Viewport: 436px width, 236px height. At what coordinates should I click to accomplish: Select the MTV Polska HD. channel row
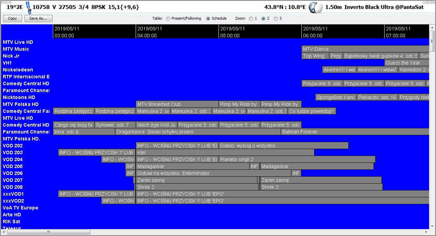(x=21, y=139)
